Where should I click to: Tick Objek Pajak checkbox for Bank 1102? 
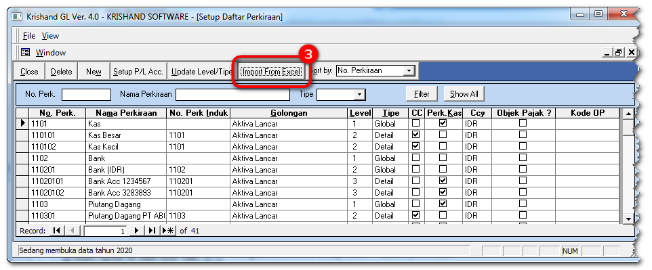pos(523,158)
